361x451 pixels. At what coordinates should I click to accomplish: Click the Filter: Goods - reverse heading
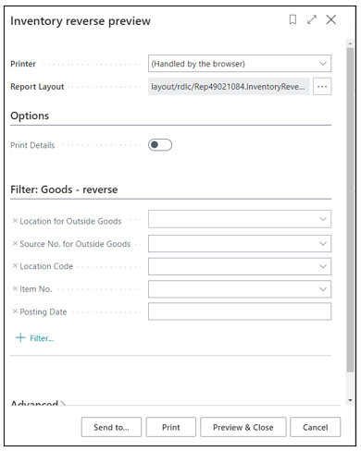click(64, 189)
